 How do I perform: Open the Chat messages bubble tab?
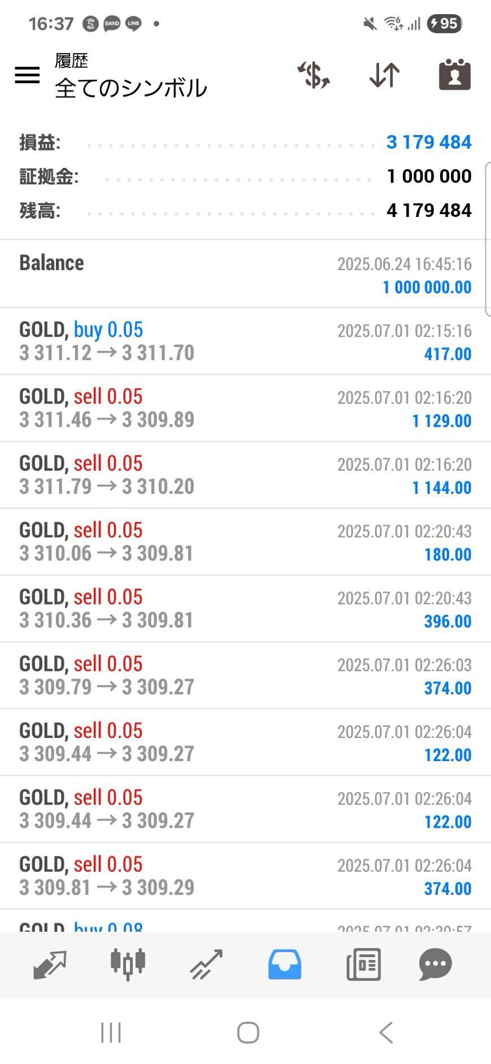point(436,964)
